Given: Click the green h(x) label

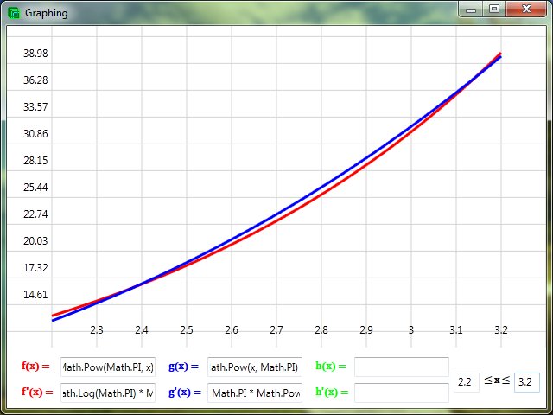Looking at the screenshot, I should click(331, 367).
